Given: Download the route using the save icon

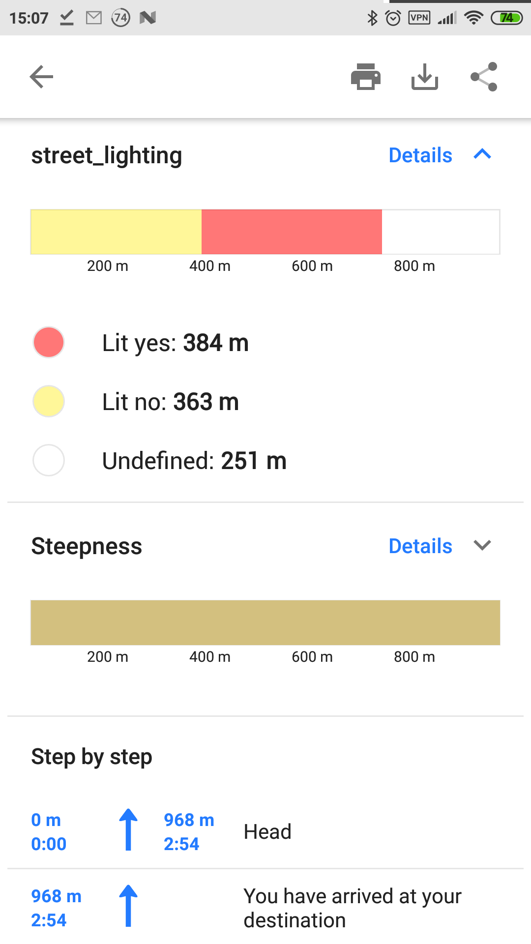Looking at the screenshot, I should pyautogui.click(x=424, y=77).
